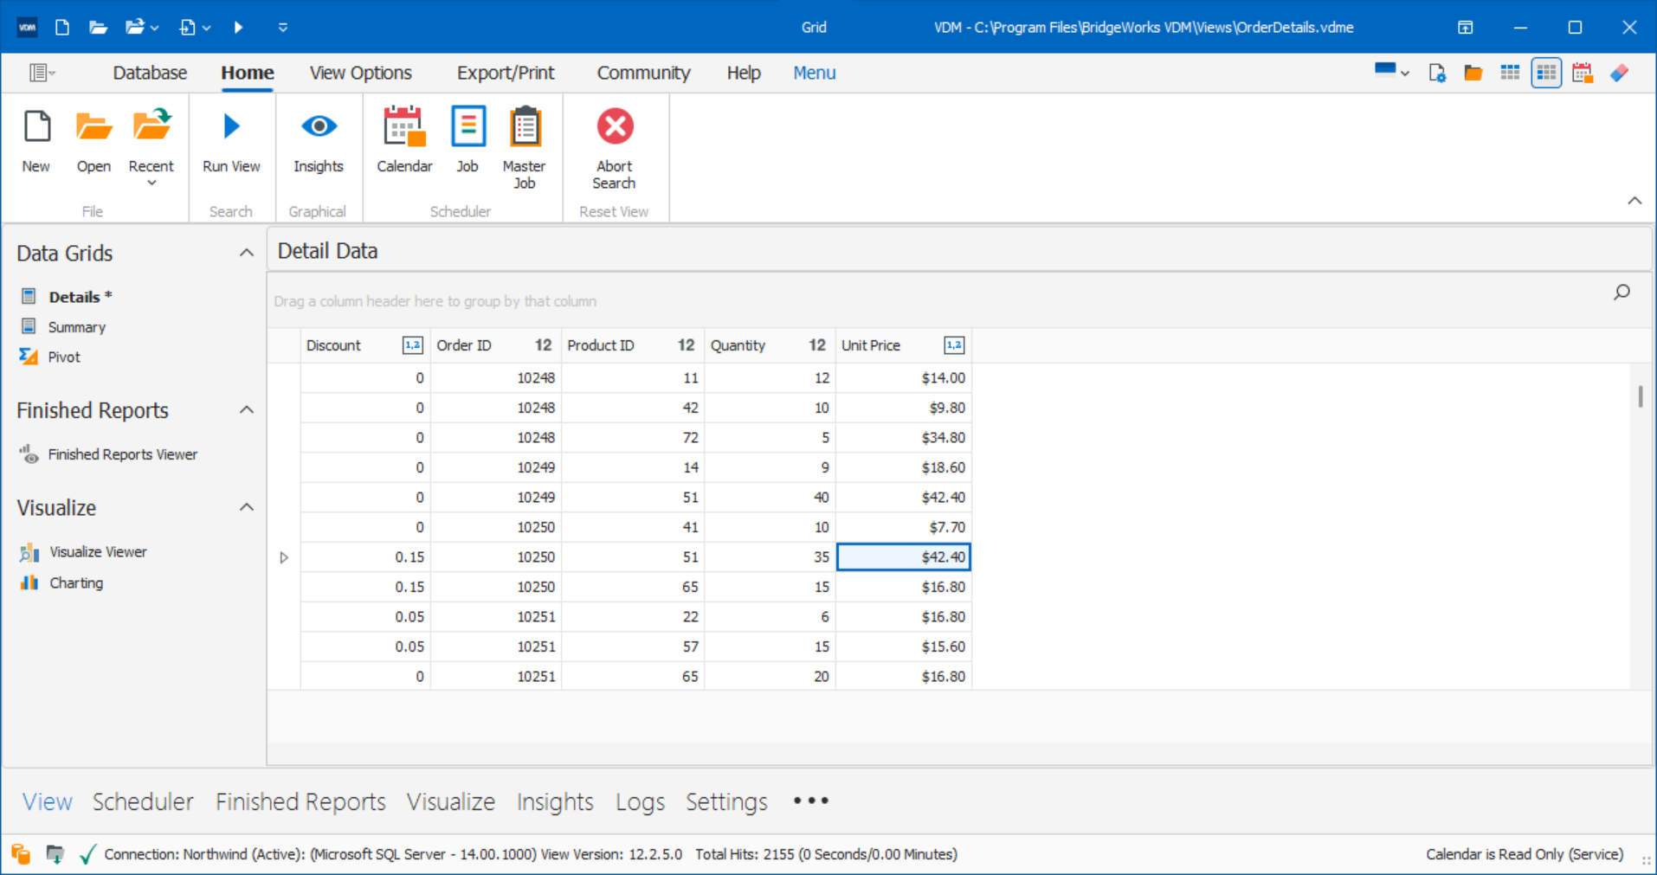Toggle the highlighted grid layout view button
Image resolution: width=1657 pixels, height=875 pixels.
click(x=1546, y=74)
